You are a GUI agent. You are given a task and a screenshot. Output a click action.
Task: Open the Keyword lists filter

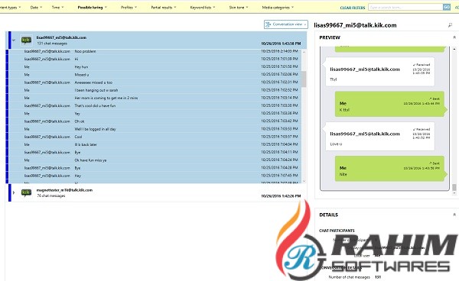point(203,8)
